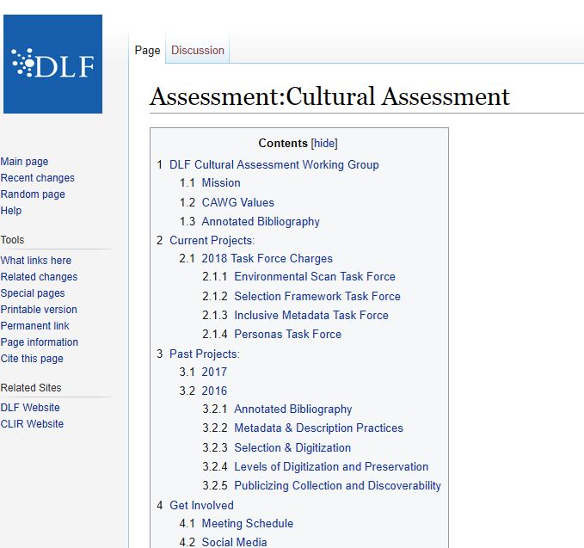Viewport: 584px width, 548px height.
Task: Switch to the Discussion tab
Action: pos(198,50)
